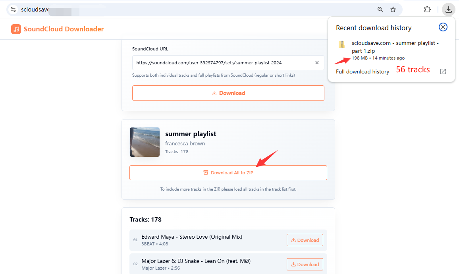The width and height of the screenshot is (459, 274).
Task: Open the summer playlist beach cover thumbnail
Action: click(x=145, y=142)
